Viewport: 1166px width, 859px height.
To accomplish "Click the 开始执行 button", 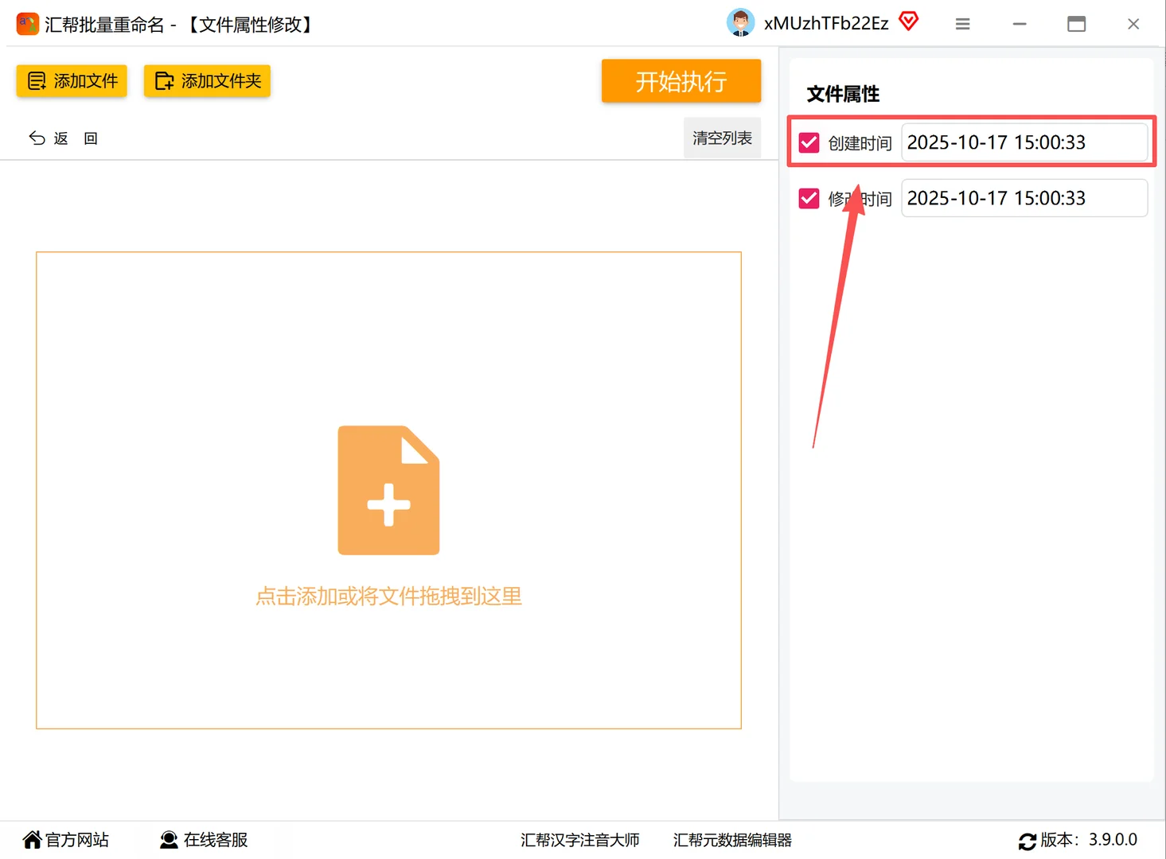I will pyautogui.click(x=680, y=80).
